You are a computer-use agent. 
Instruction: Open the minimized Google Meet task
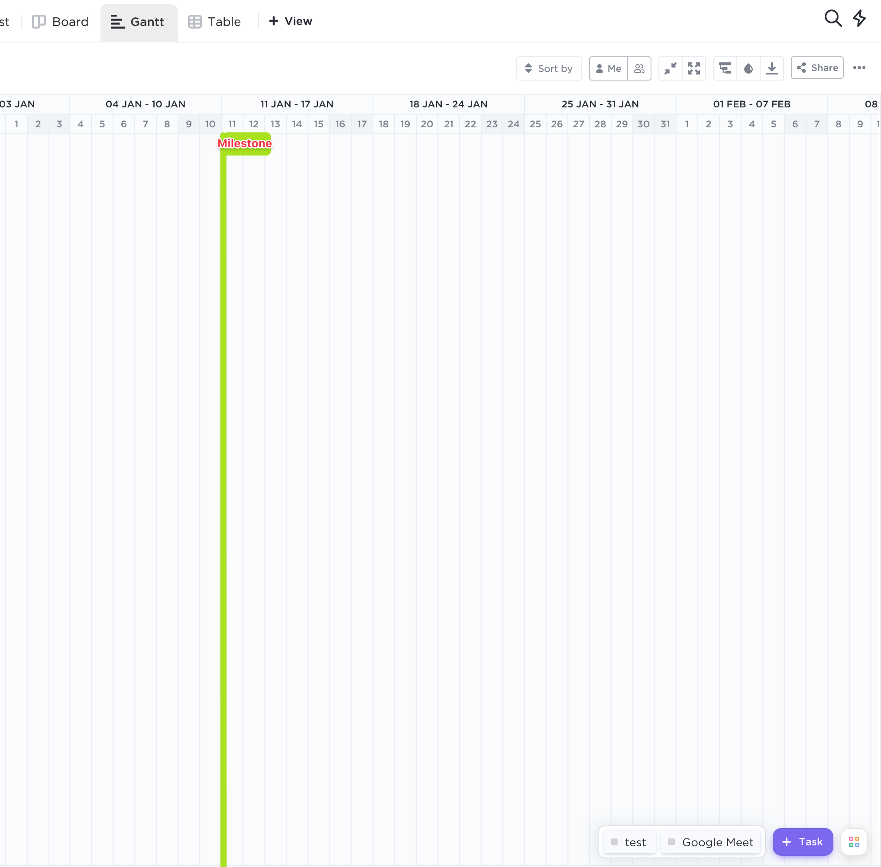click(x=710, y=842)
